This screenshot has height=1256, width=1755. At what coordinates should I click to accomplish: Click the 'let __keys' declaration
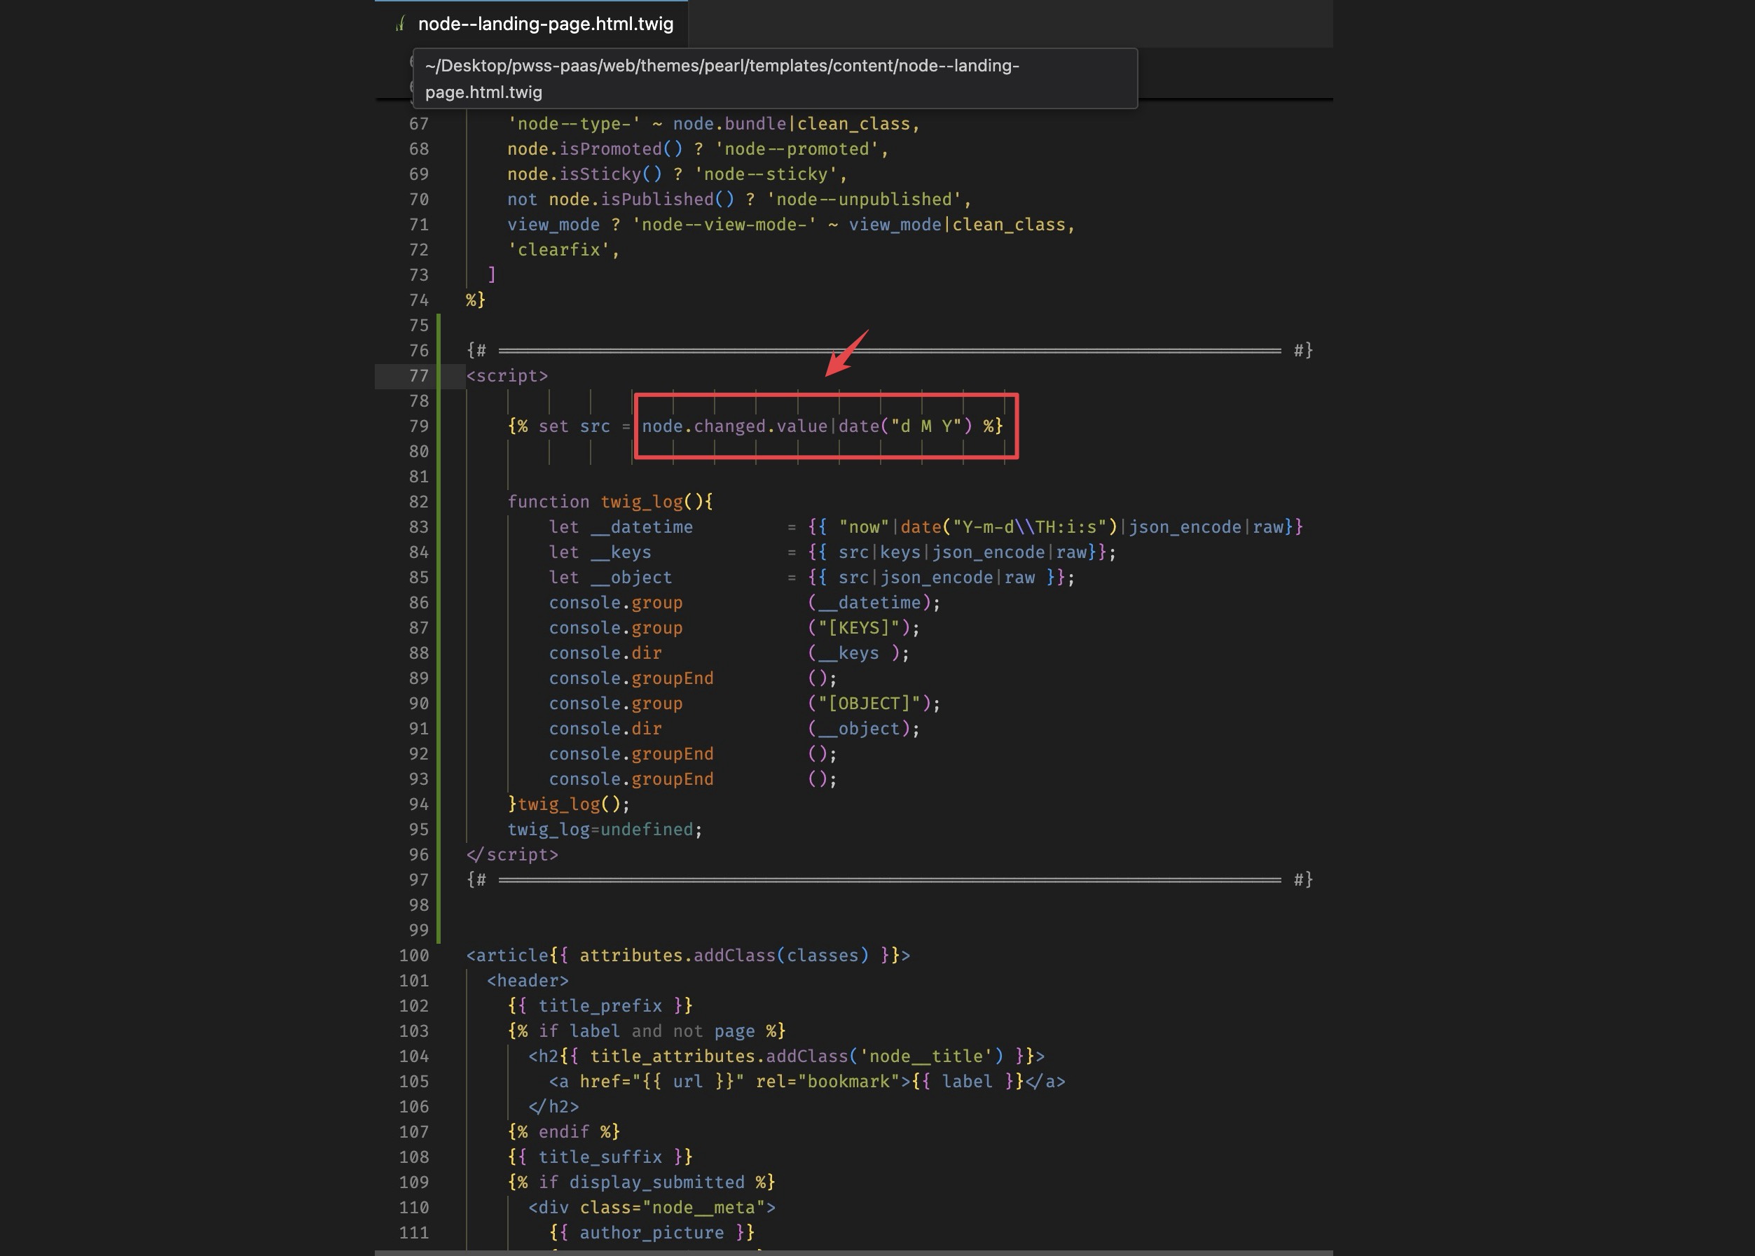600,552
